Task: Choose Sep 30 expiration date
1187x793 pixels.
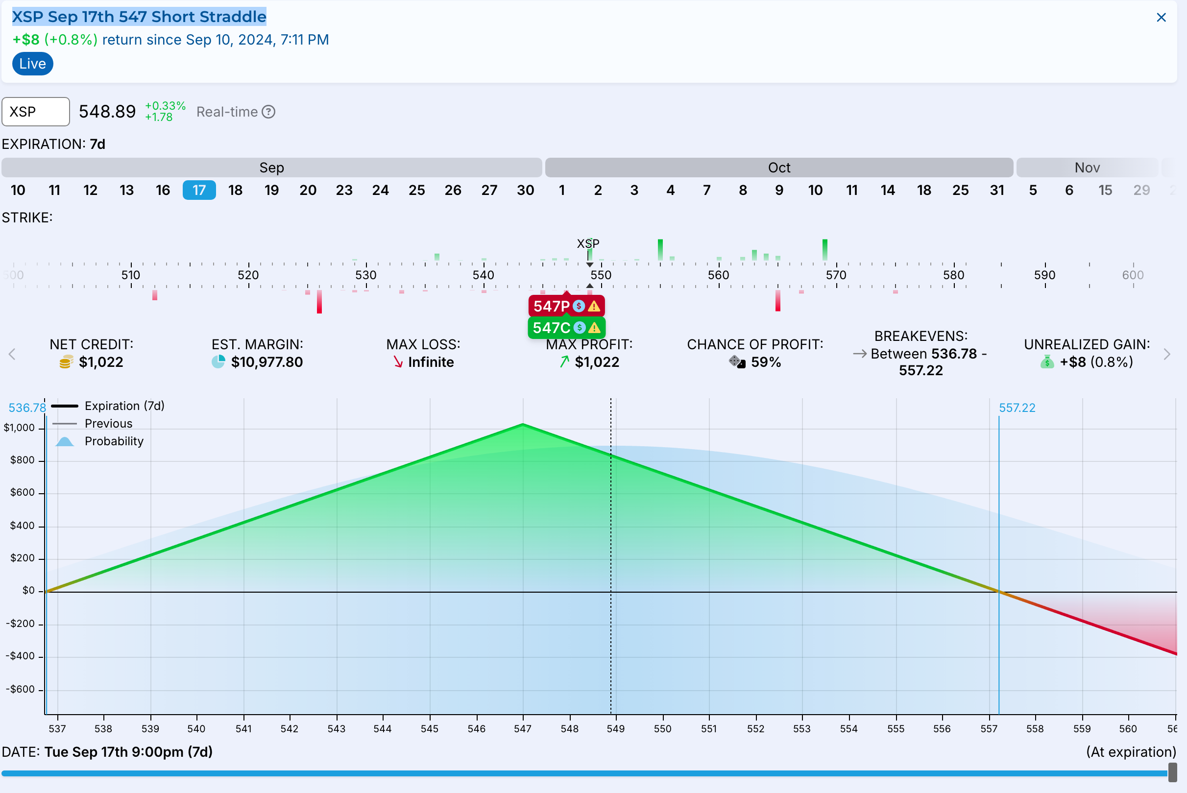Action: coord(526,190)
